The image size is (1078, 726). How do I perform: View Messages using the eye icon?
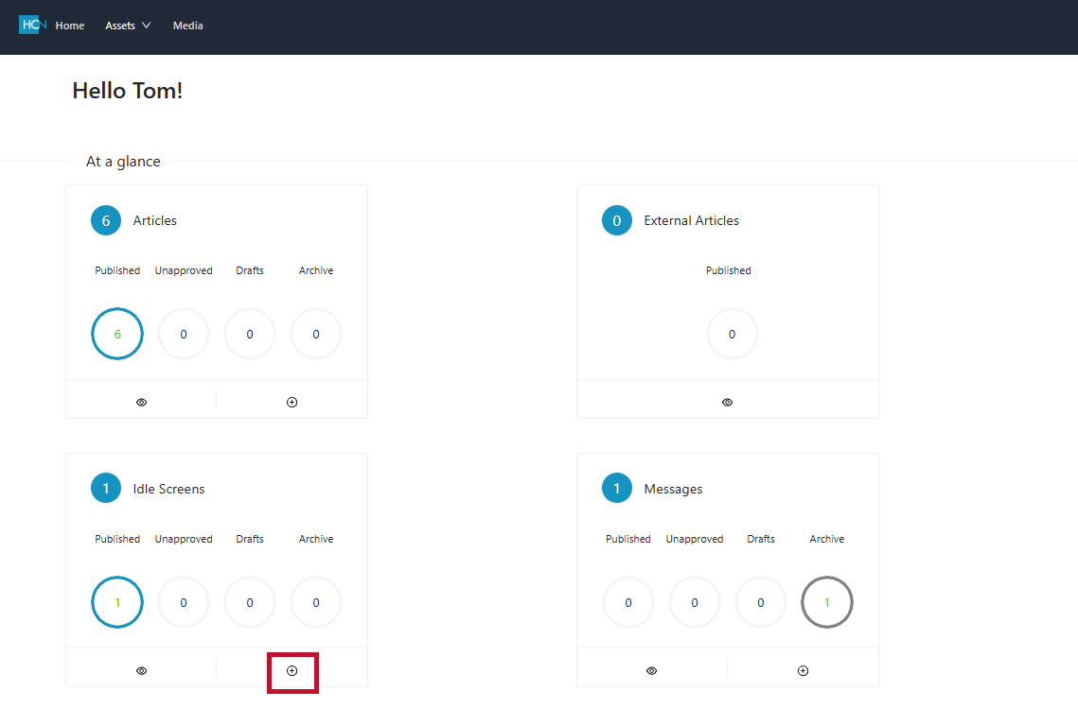pos(651,670)
